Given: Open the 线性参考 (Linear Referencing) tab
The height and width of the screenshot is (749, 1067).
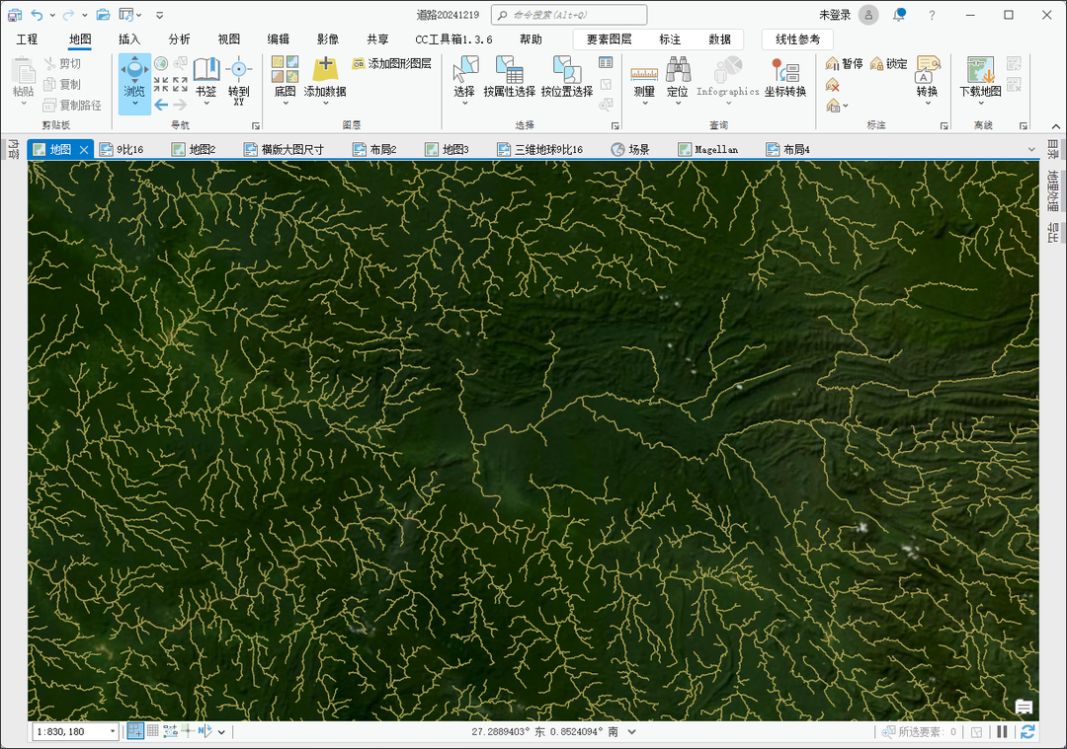Looking at the screenshot, I should 797,39.
